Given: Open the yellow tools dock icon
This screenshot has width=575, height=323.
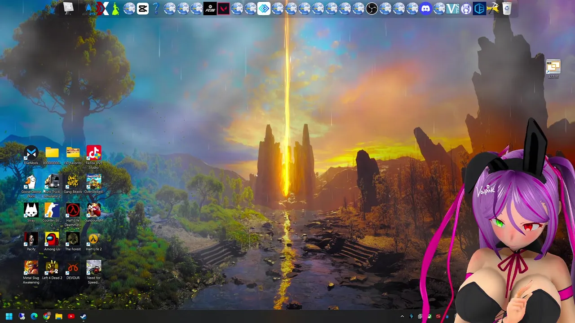Looking at the screenshot, I should [x=493, y=9].
